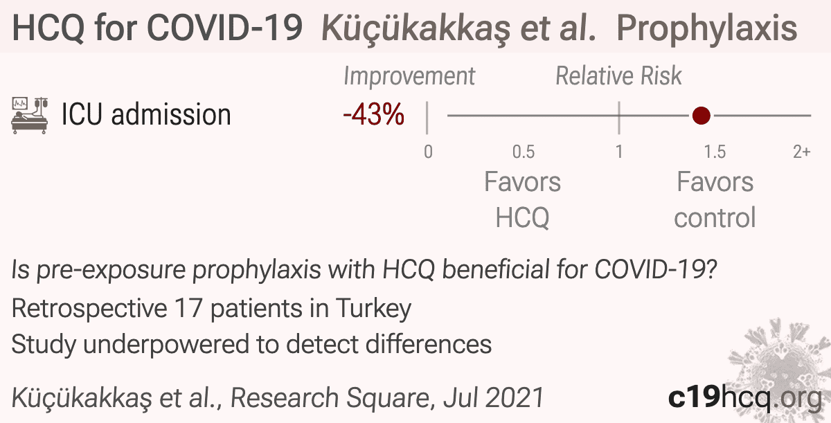Click the red relative risk data point
Viewport: 831px width, 423px height.
point(702,116)
